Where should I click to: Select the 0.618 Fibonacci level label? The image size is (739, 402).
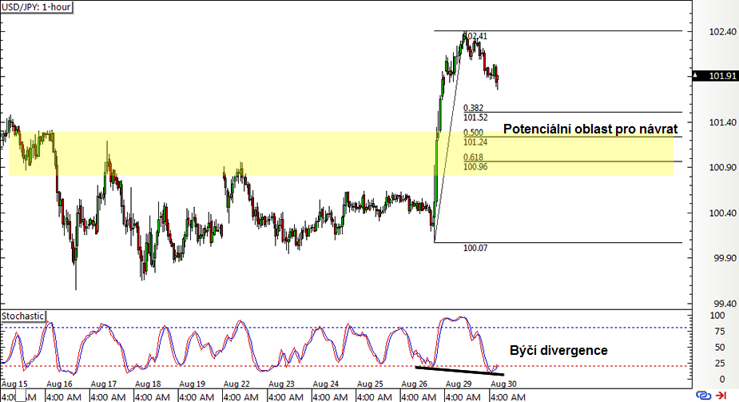click(473, 157)
